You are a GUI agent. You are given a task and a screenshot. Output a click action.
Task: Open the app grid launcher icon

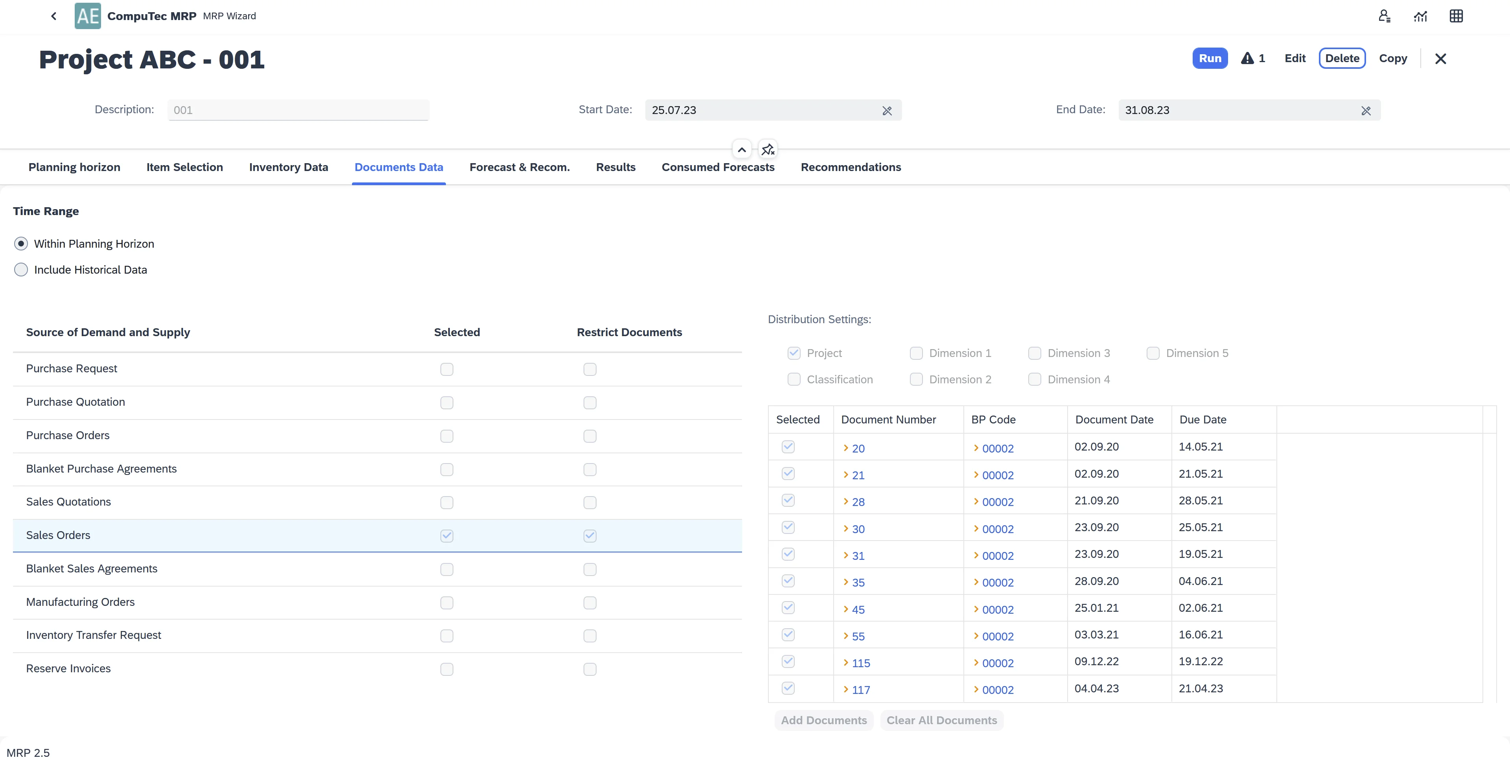point(1456,17)
